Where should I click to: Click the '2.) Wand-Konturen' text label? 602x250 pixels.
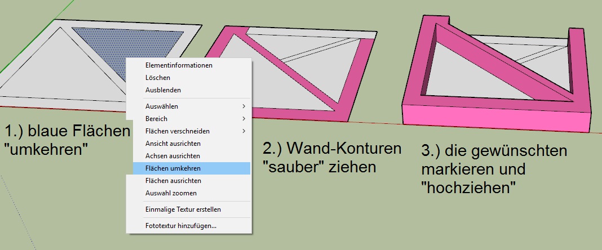coord(332,149)
